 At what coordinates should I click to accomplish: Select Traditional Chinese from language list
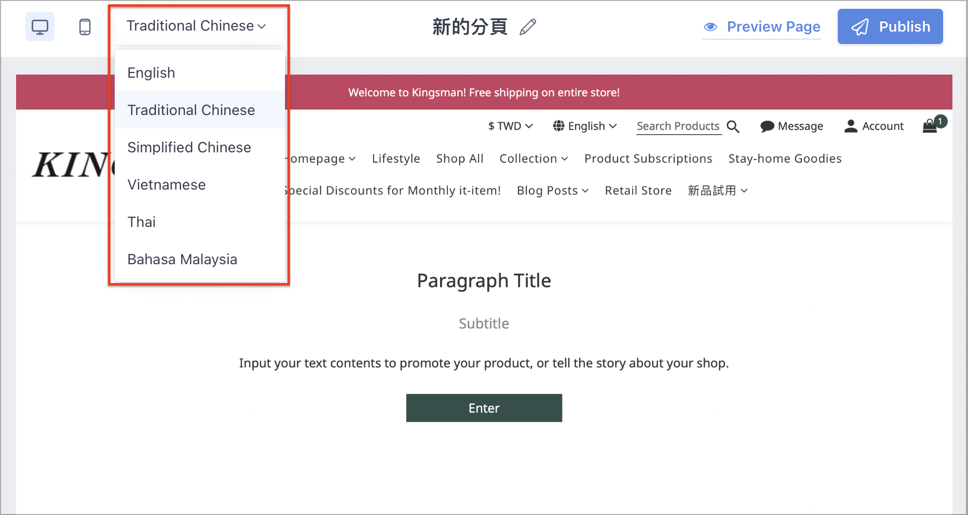pyautogui.click(x=200, y=110)
